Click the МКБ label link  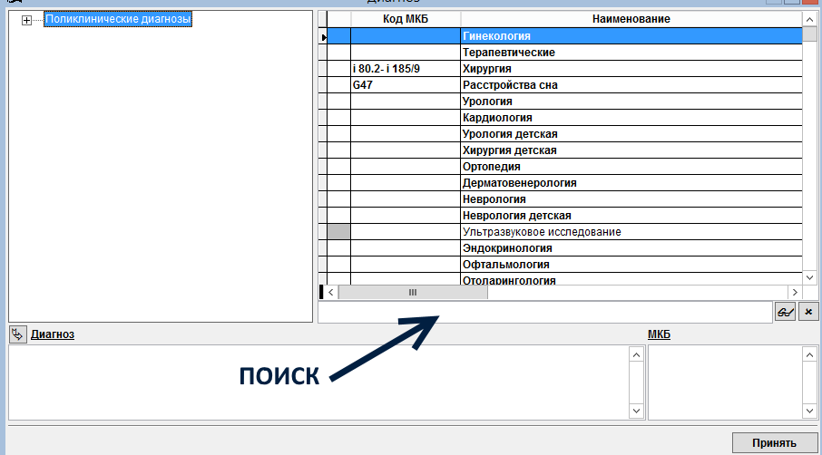tap(659, 334)
